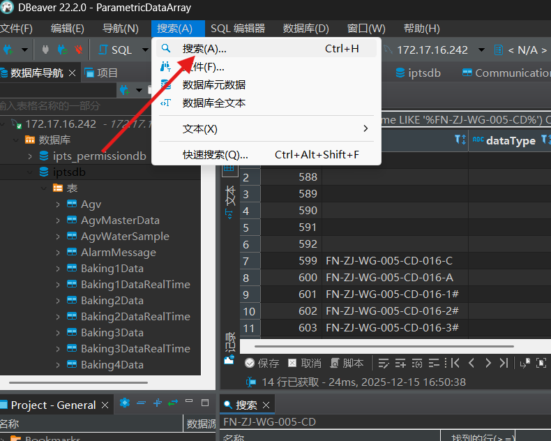Collapse the 数据库 folder node
This screenshot has height=441, width=551.
tap(16, 140)
